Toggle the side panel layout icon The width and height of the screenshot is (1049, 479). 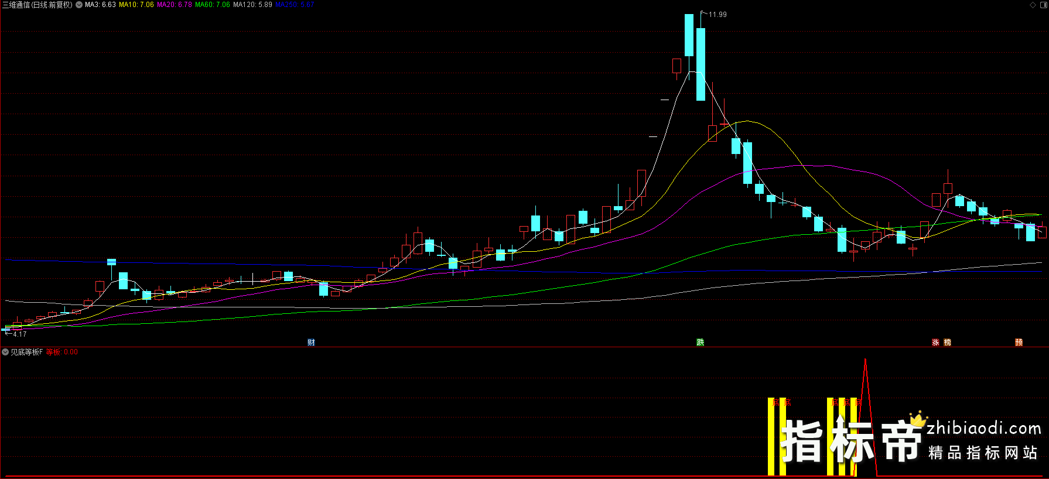point(1043,5)
